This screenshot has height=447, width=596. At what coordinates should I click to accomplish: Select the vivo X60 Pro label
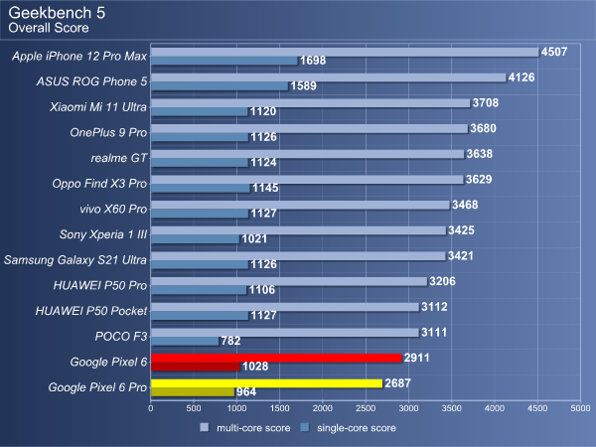(113, 209)
